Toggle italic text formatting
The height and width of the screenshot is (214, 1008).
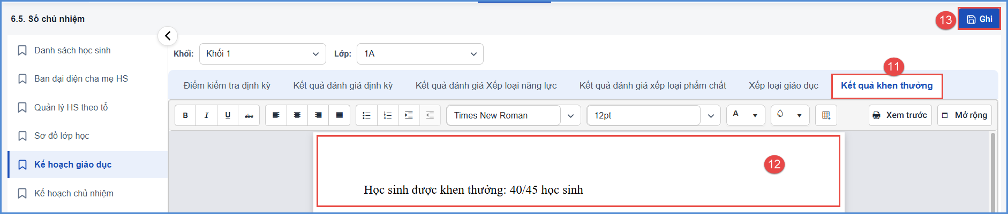pyautogui.click(x=207, y=115)
